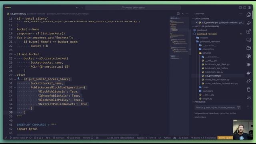Collapse fold at line 32 PublicAccessBlockConfiguration
The height and width of the screenshot is (144, 256).
tap(15, 88)
